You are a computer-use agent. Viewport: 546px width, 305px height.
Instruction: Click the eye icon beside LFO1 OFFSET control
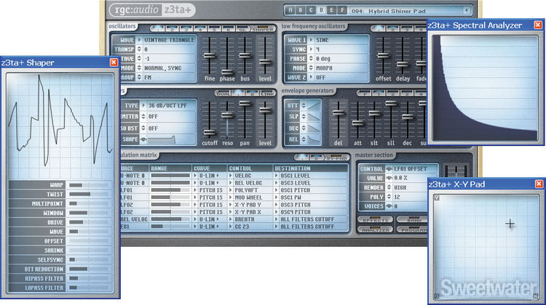coord(389,168)
